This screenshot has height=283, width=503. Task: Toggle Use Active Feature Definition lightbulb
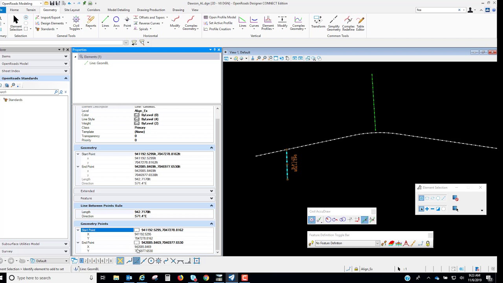(311, 243)
